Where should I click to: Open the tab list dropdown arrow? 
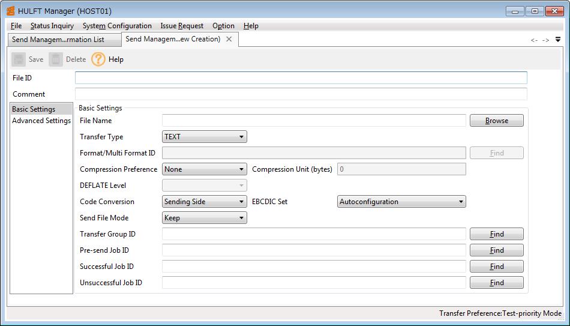(558, 40)
